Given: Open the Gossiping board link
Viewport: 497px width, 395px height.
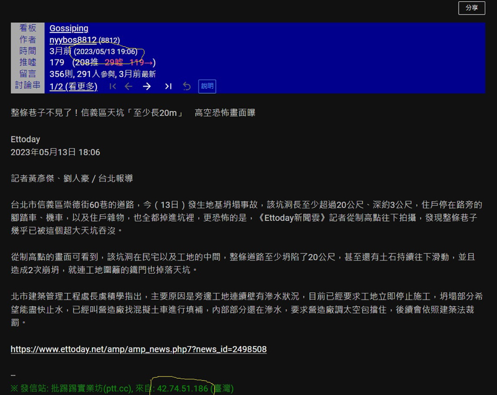Looking at the screenshot, I should (69, 28).
